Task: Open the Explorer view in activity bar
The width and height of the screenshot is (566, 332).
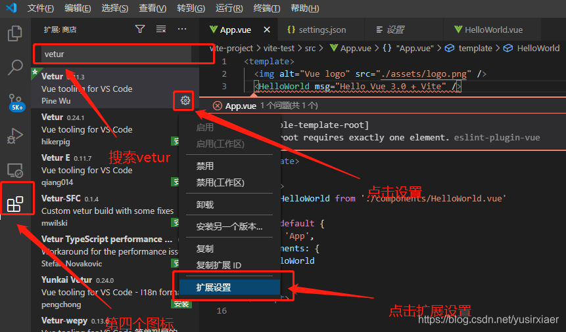Action: 15,33
